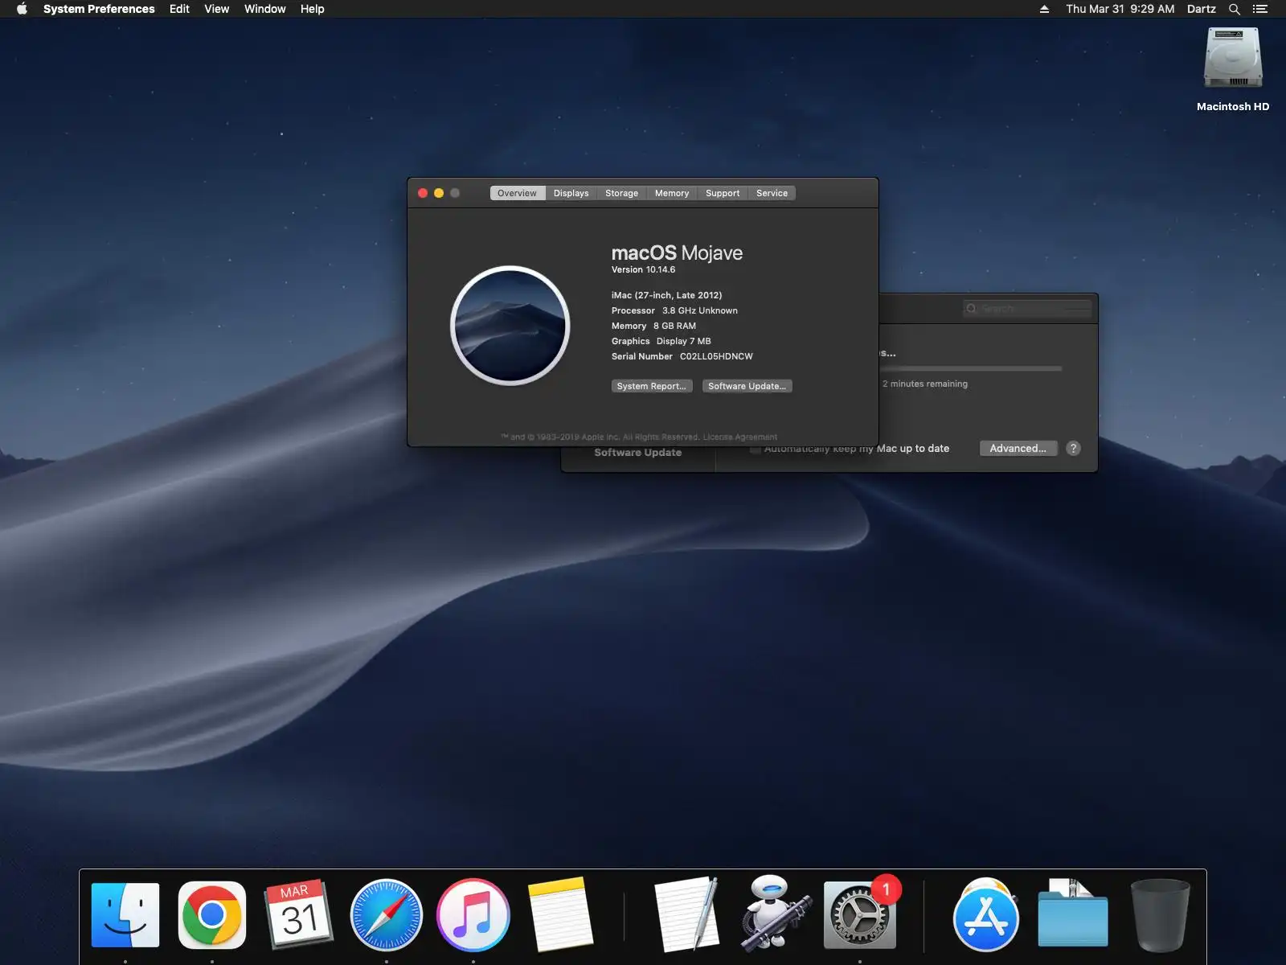
Task: Click the 2 minutes remaining status text
Action: coord(925,384)
